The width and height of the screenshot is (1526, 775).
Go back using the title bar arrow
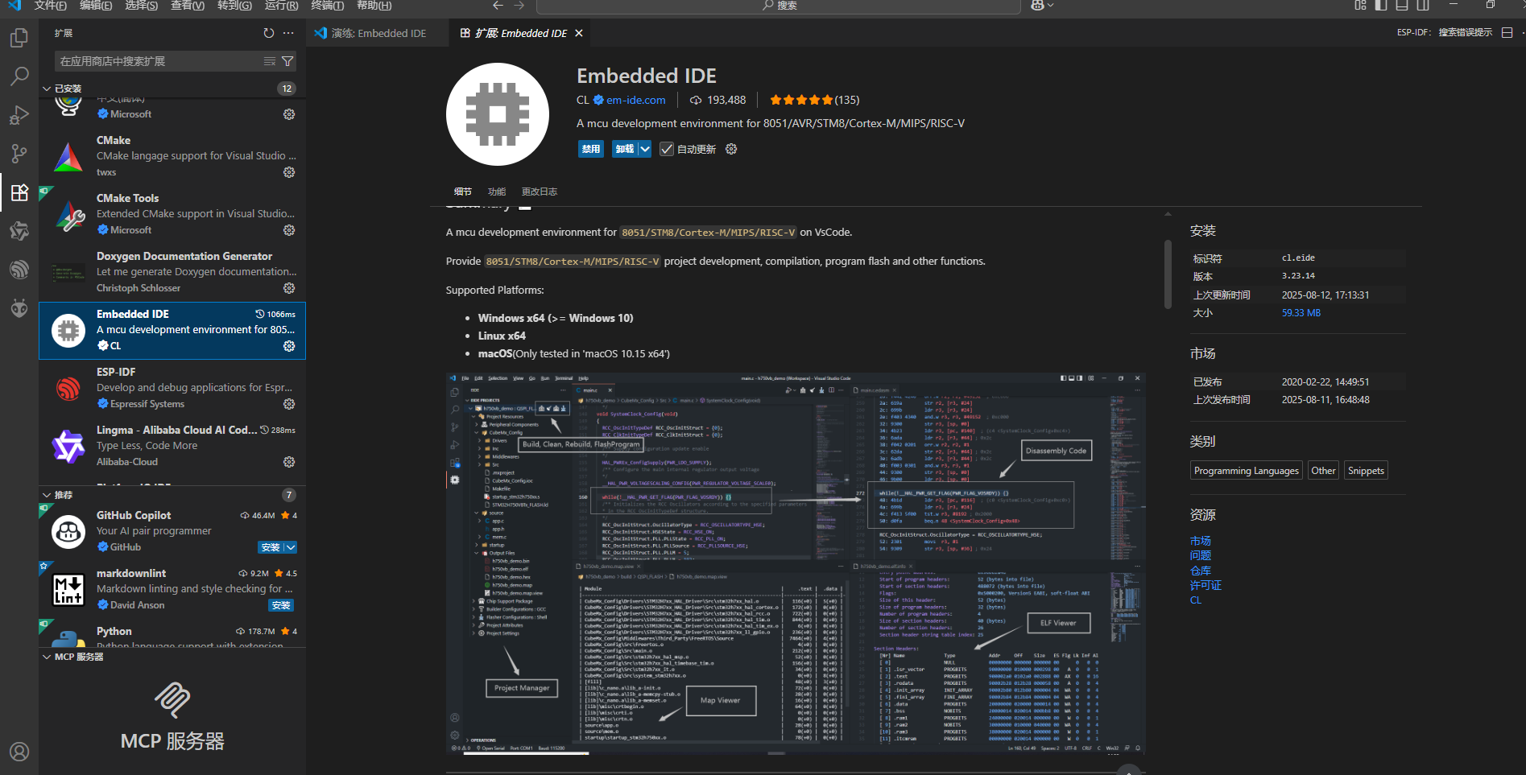click(498, 6)
